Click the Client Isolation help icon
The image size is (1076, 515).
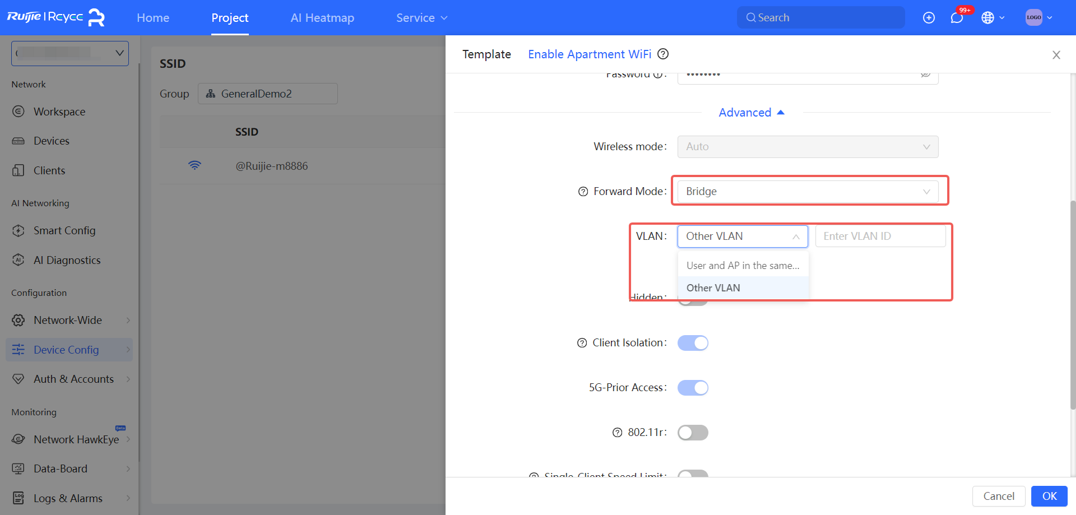[582, 343]
